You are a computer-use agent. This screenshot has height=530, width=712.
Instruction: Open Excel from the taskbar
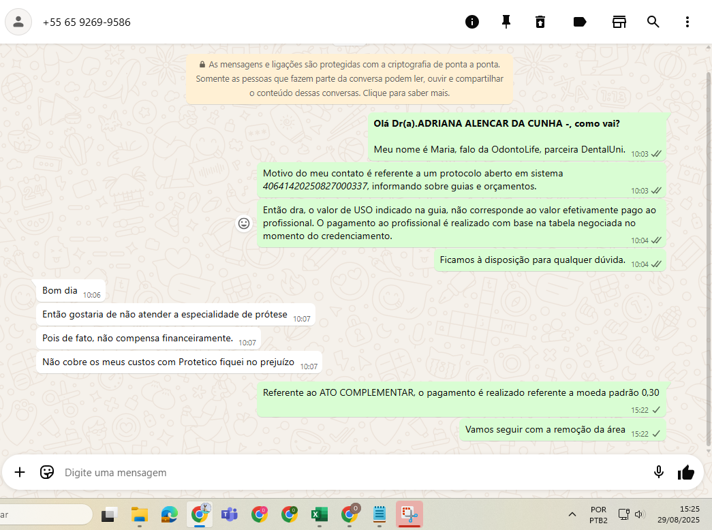(319, 514)
